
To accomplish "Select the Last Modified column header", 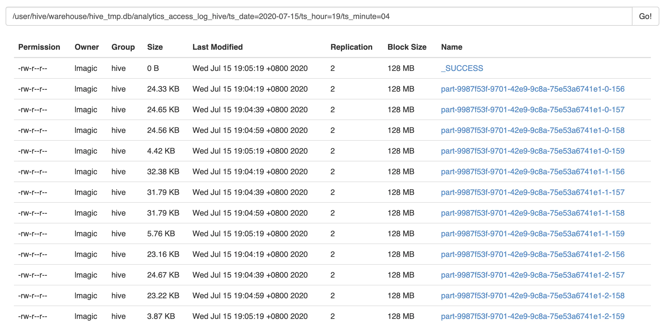I will point(217,47).
